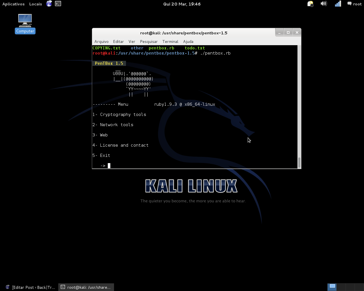Open the Pesquisar menu in terminal
Screen dimensions: 364x291
(x=149, y=41)
